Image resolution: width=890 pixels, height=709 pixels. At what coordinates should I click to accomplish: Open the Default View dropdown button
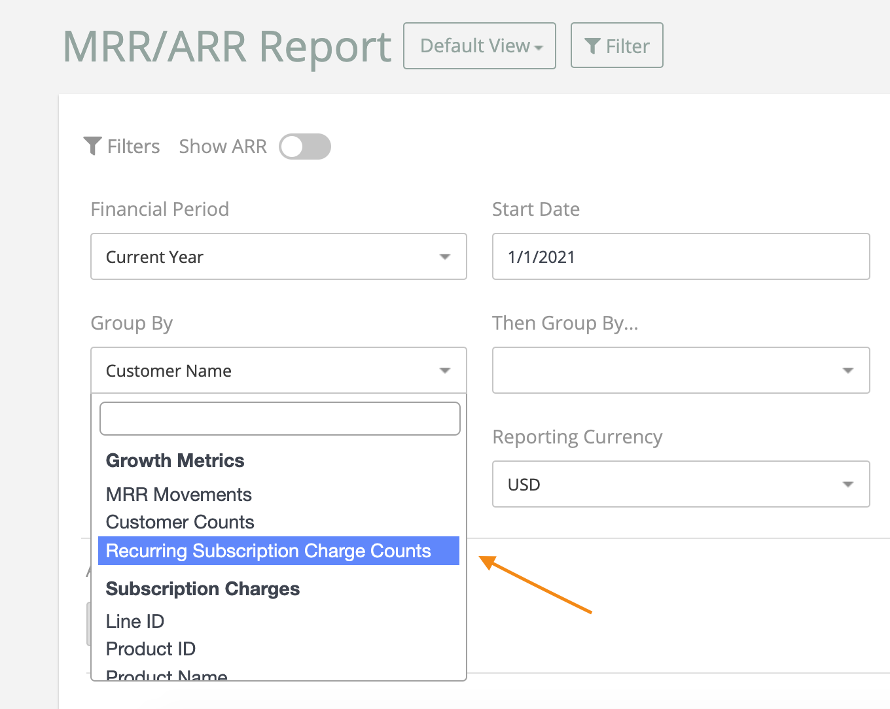480,46
